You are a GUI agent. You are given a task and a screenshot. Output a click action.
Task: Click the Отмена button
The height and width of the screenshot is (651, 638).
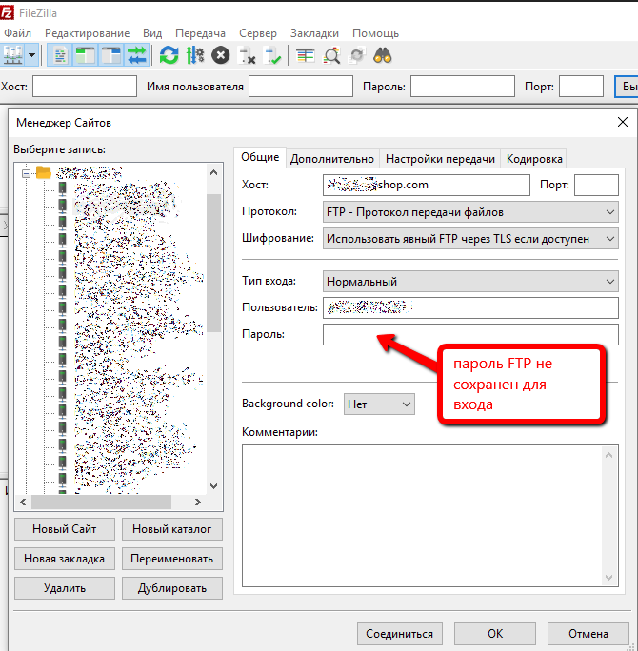[x=588, y=634]
